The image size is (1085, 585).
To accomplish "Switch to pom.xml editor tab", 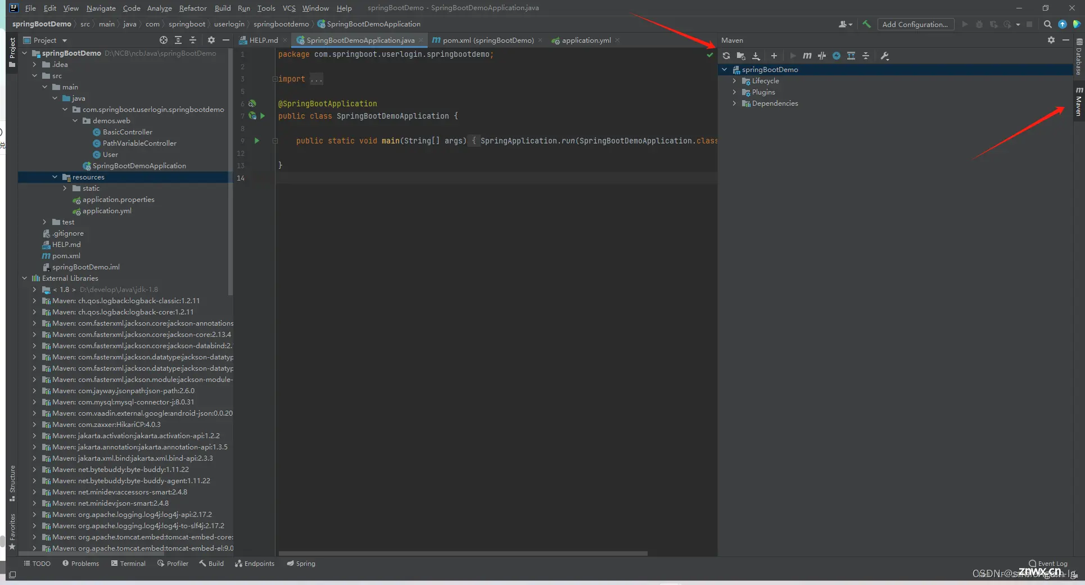I will point(487,40).
